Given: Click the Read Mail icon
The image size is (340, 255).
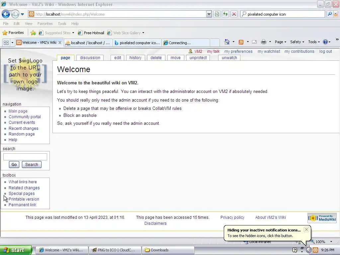Looking at the screenshot, I should pyautogui.click(x=254, y=42).
